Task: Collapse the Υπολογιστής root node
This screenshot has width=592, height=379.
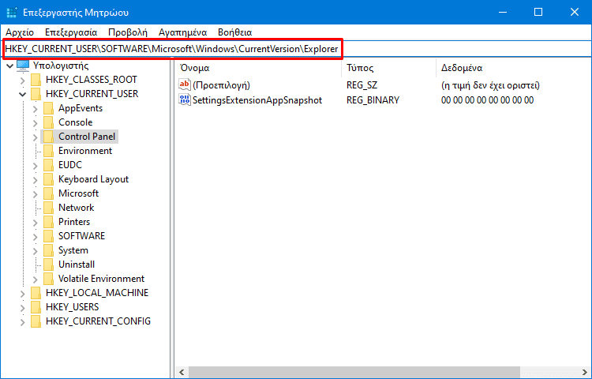Action: (x=10, y=66)
